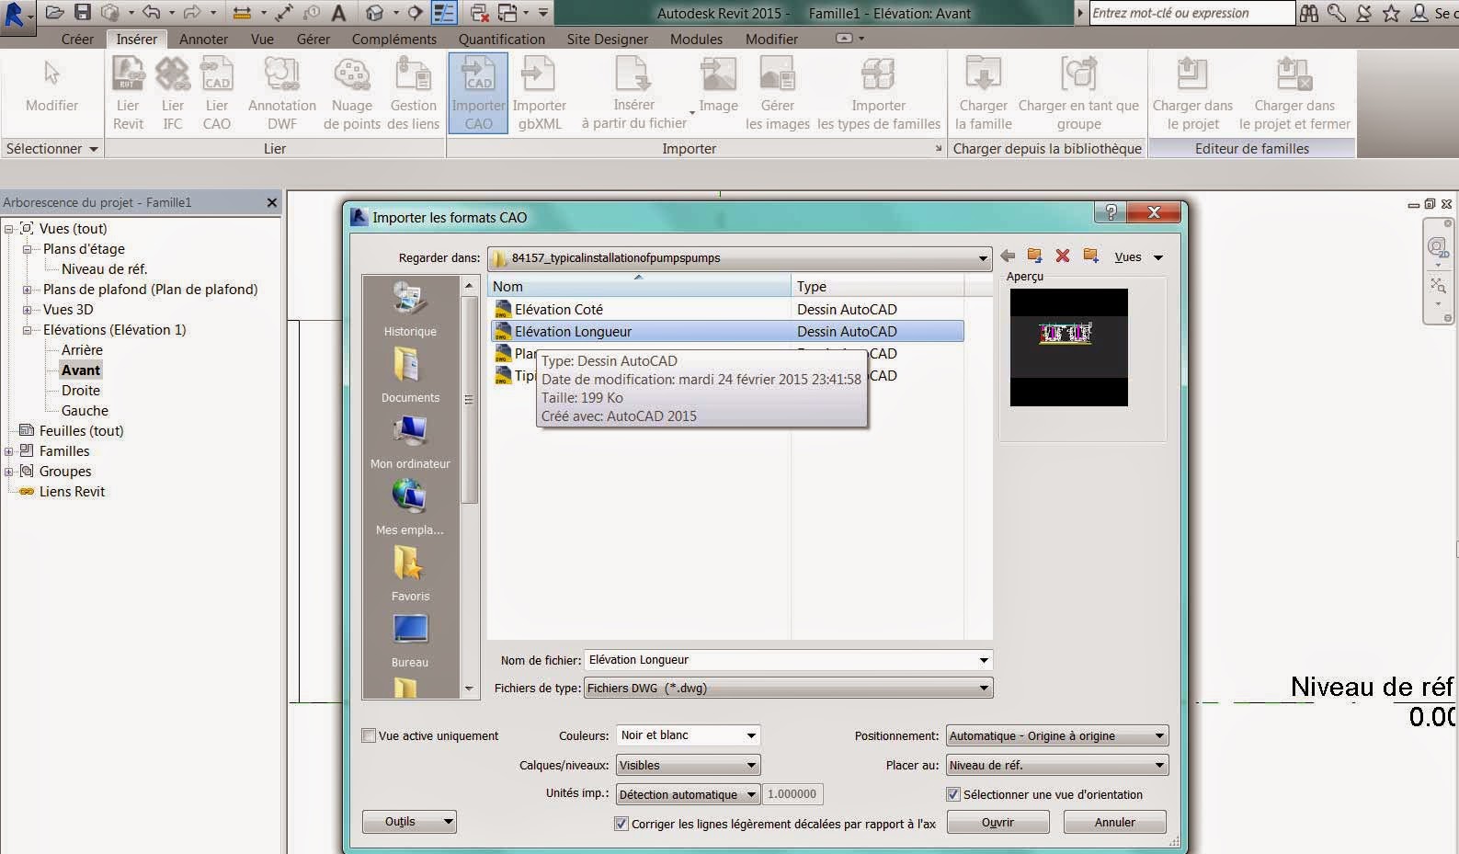Viewport: 1459px width, 854px height.
Task: Collapse the Elévations (Elévation 1) tree node
Action: coord(28,330)
